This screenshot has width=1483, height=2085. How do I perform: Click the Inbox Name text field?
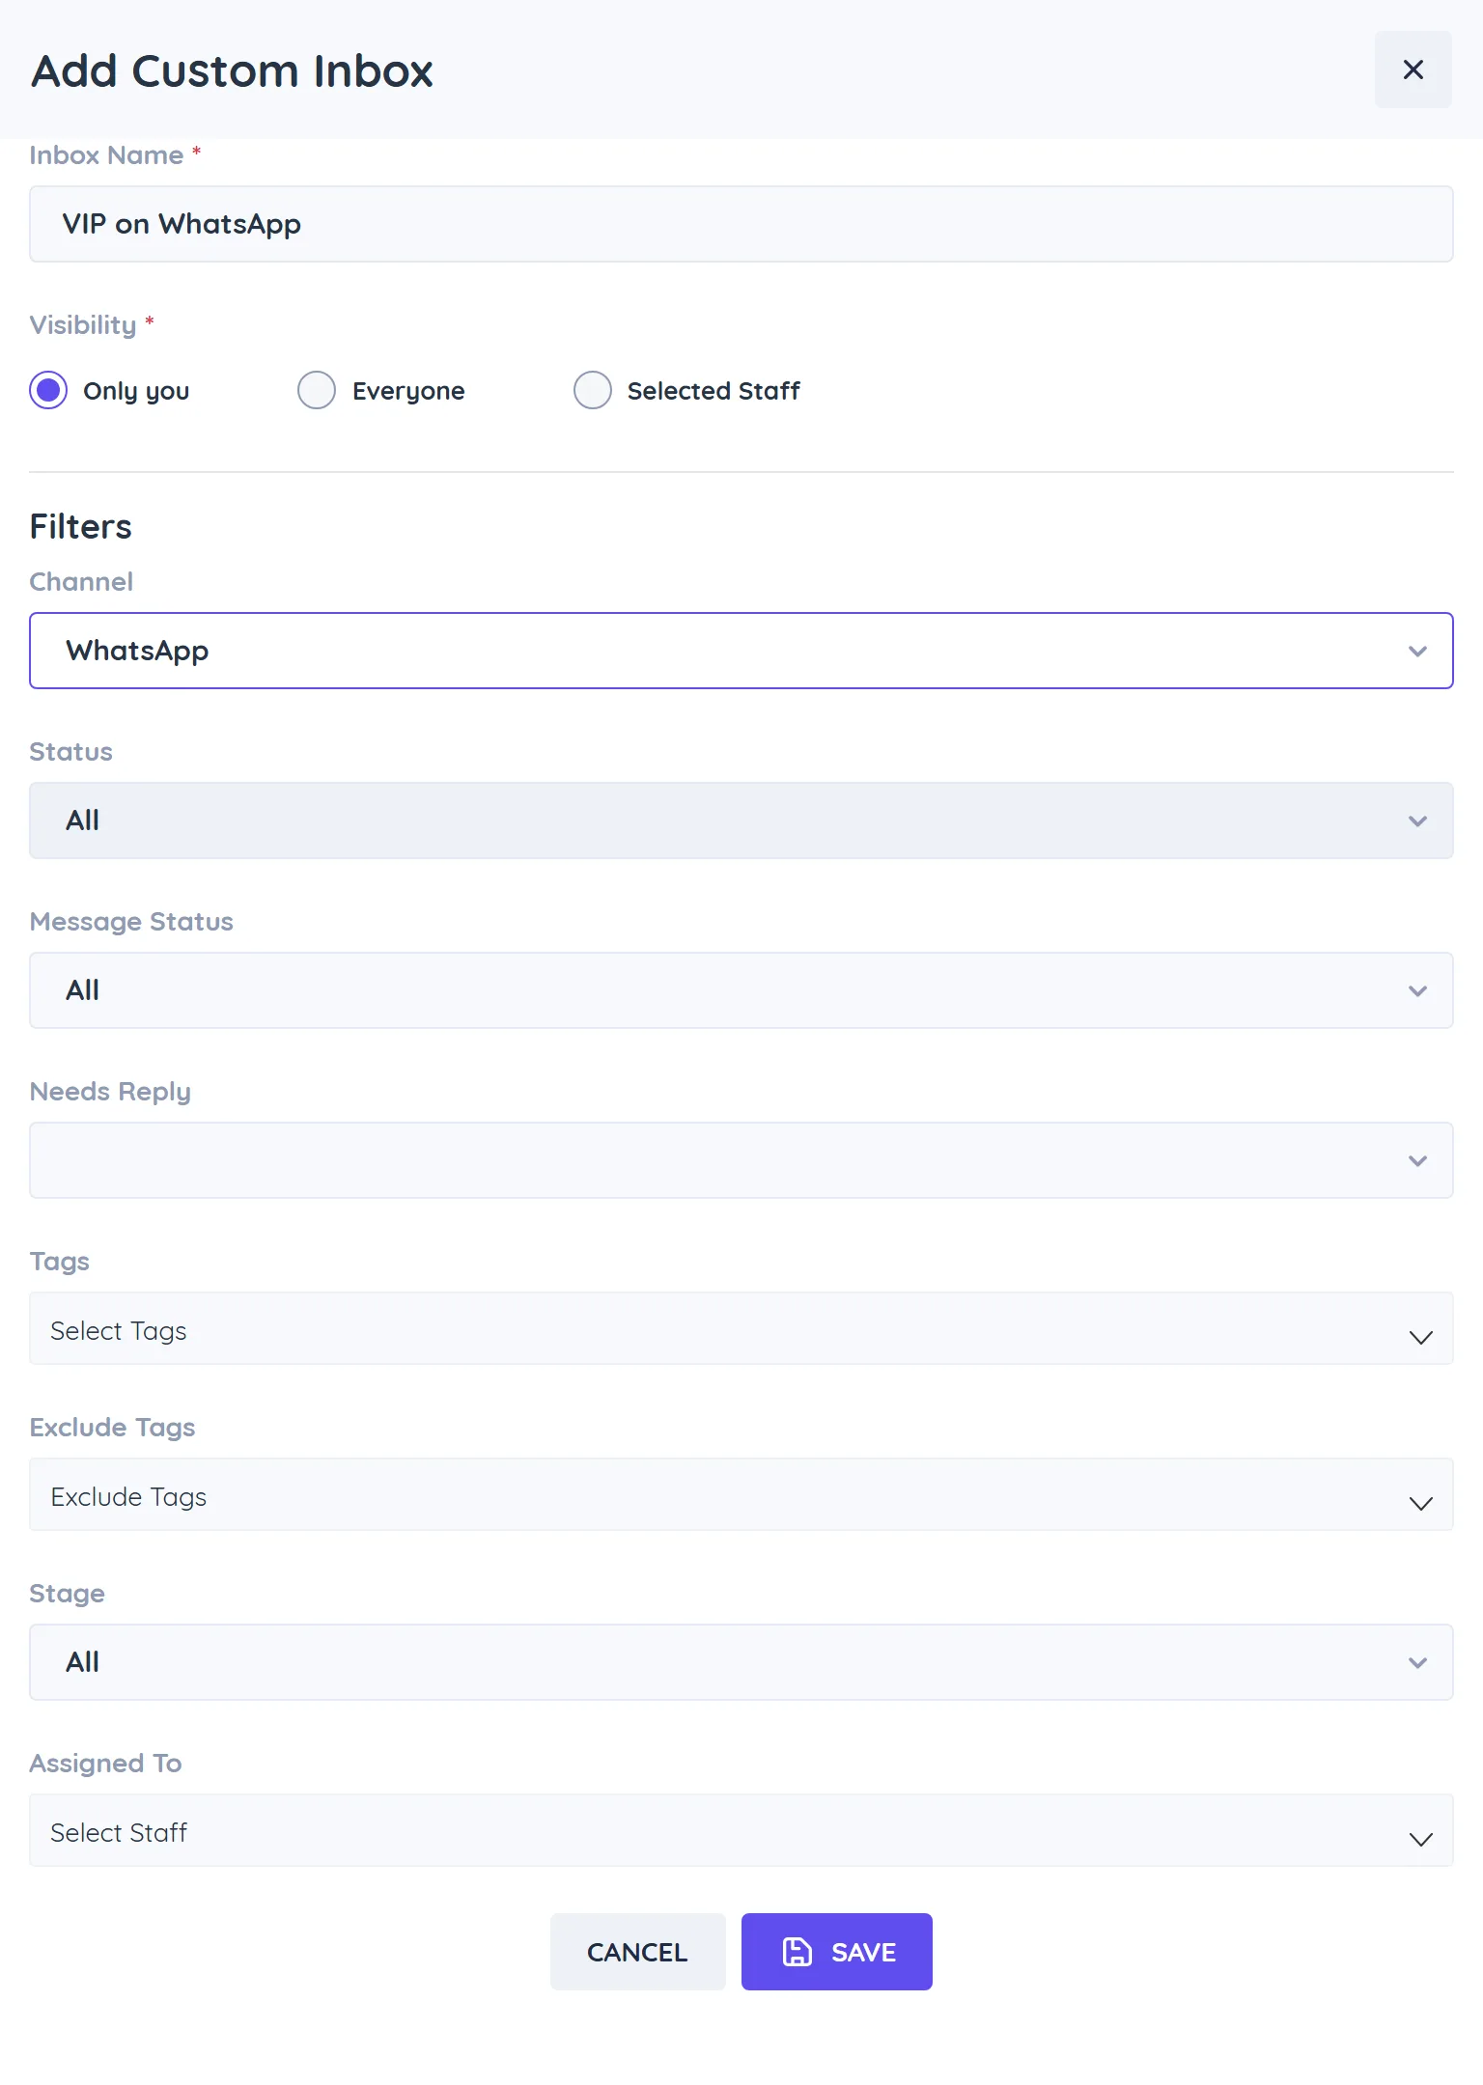[x=741, y=224]
